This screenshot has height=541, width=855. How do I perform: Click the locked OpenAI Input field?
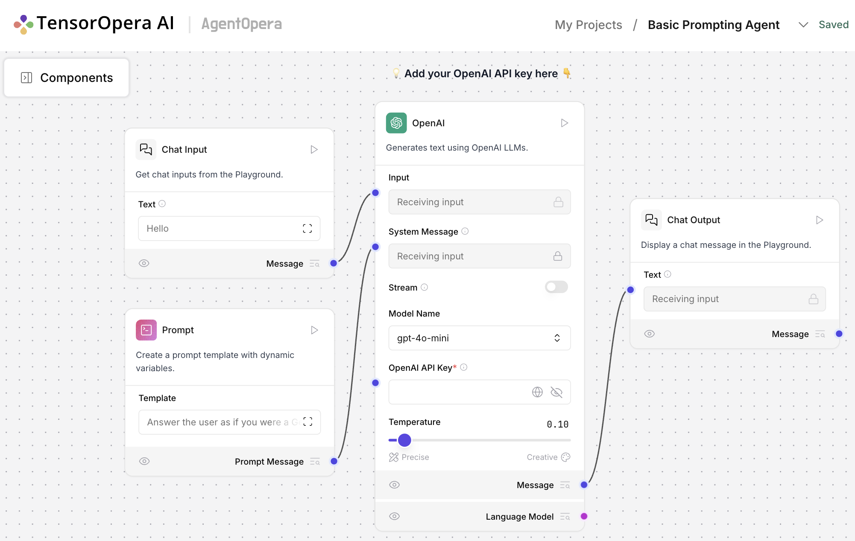click(479, 202)
